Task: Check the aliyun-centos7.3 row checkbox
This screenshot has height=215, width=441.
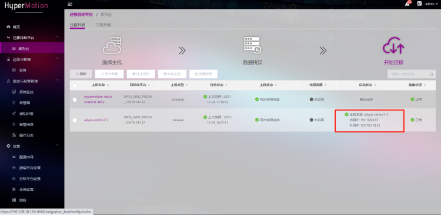Action: click(75, 120)
